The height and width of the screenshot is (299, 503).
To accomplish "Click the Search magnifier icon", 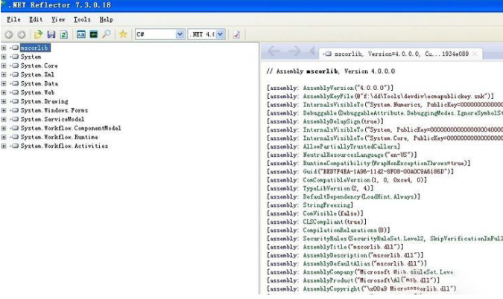I will [107, 34].
